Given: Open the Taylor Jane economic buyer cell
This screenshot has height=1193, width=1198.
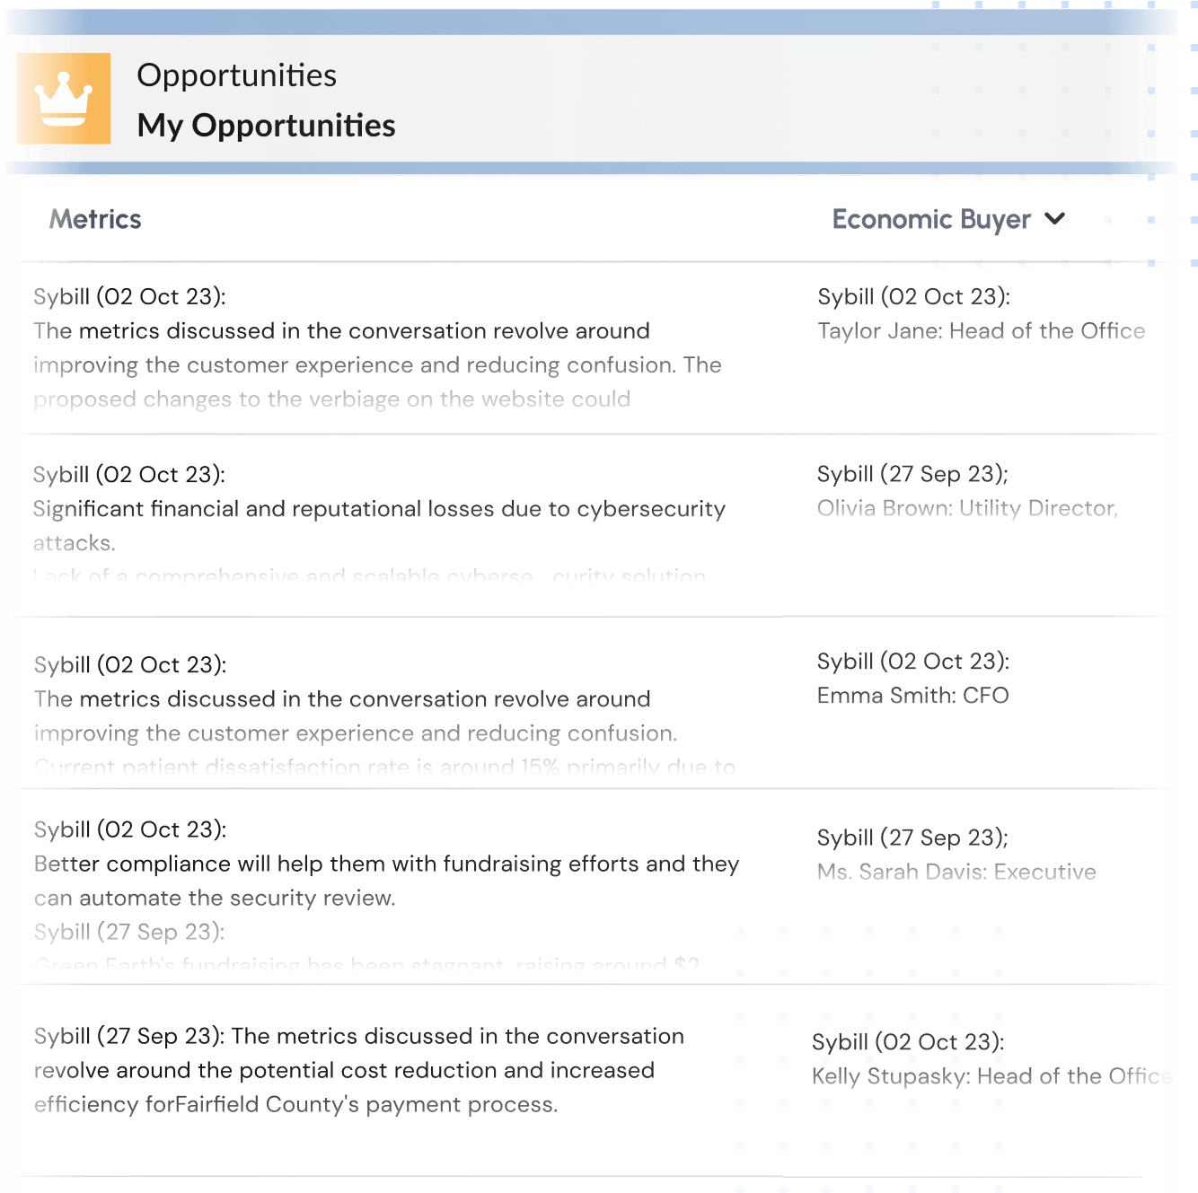Looking at the screenshot, I should coord(982,314).
